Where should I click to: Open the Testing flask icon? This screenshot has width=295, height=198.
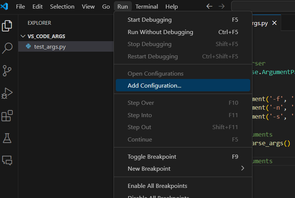pos(7,138)
